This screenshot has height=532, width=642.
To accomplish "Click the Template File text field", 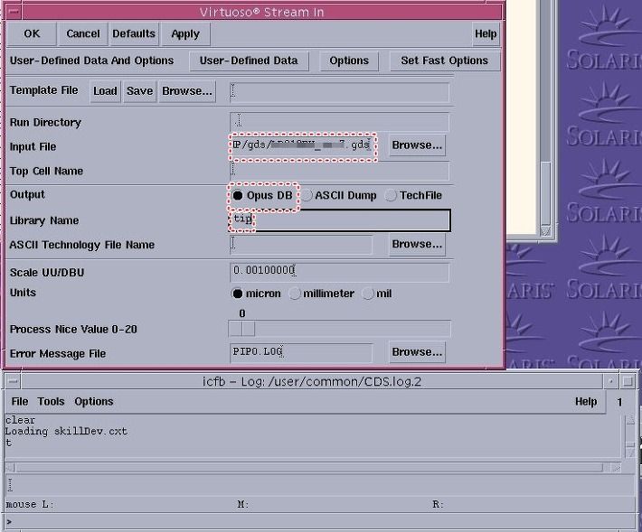I will pos(339,91).
